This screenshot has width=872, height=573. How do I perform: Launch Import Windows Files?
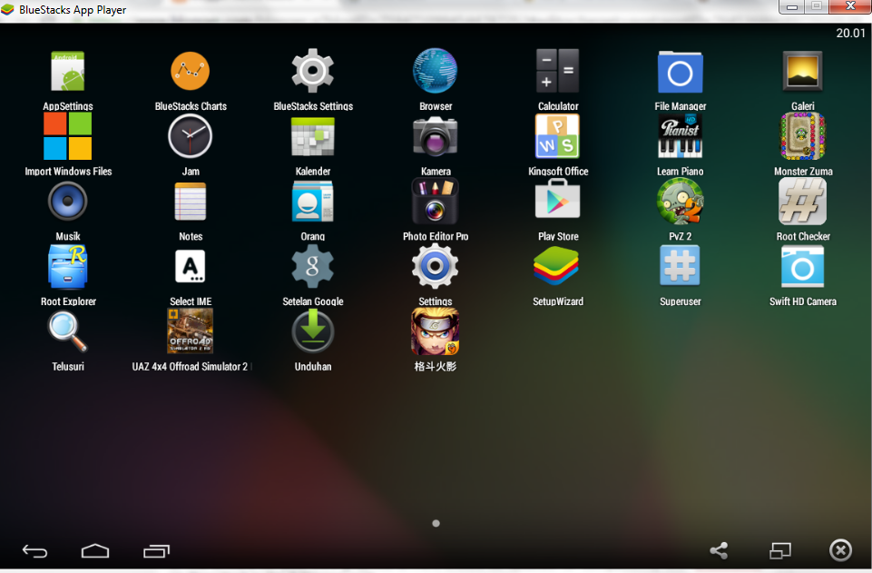tap(68, 136)
